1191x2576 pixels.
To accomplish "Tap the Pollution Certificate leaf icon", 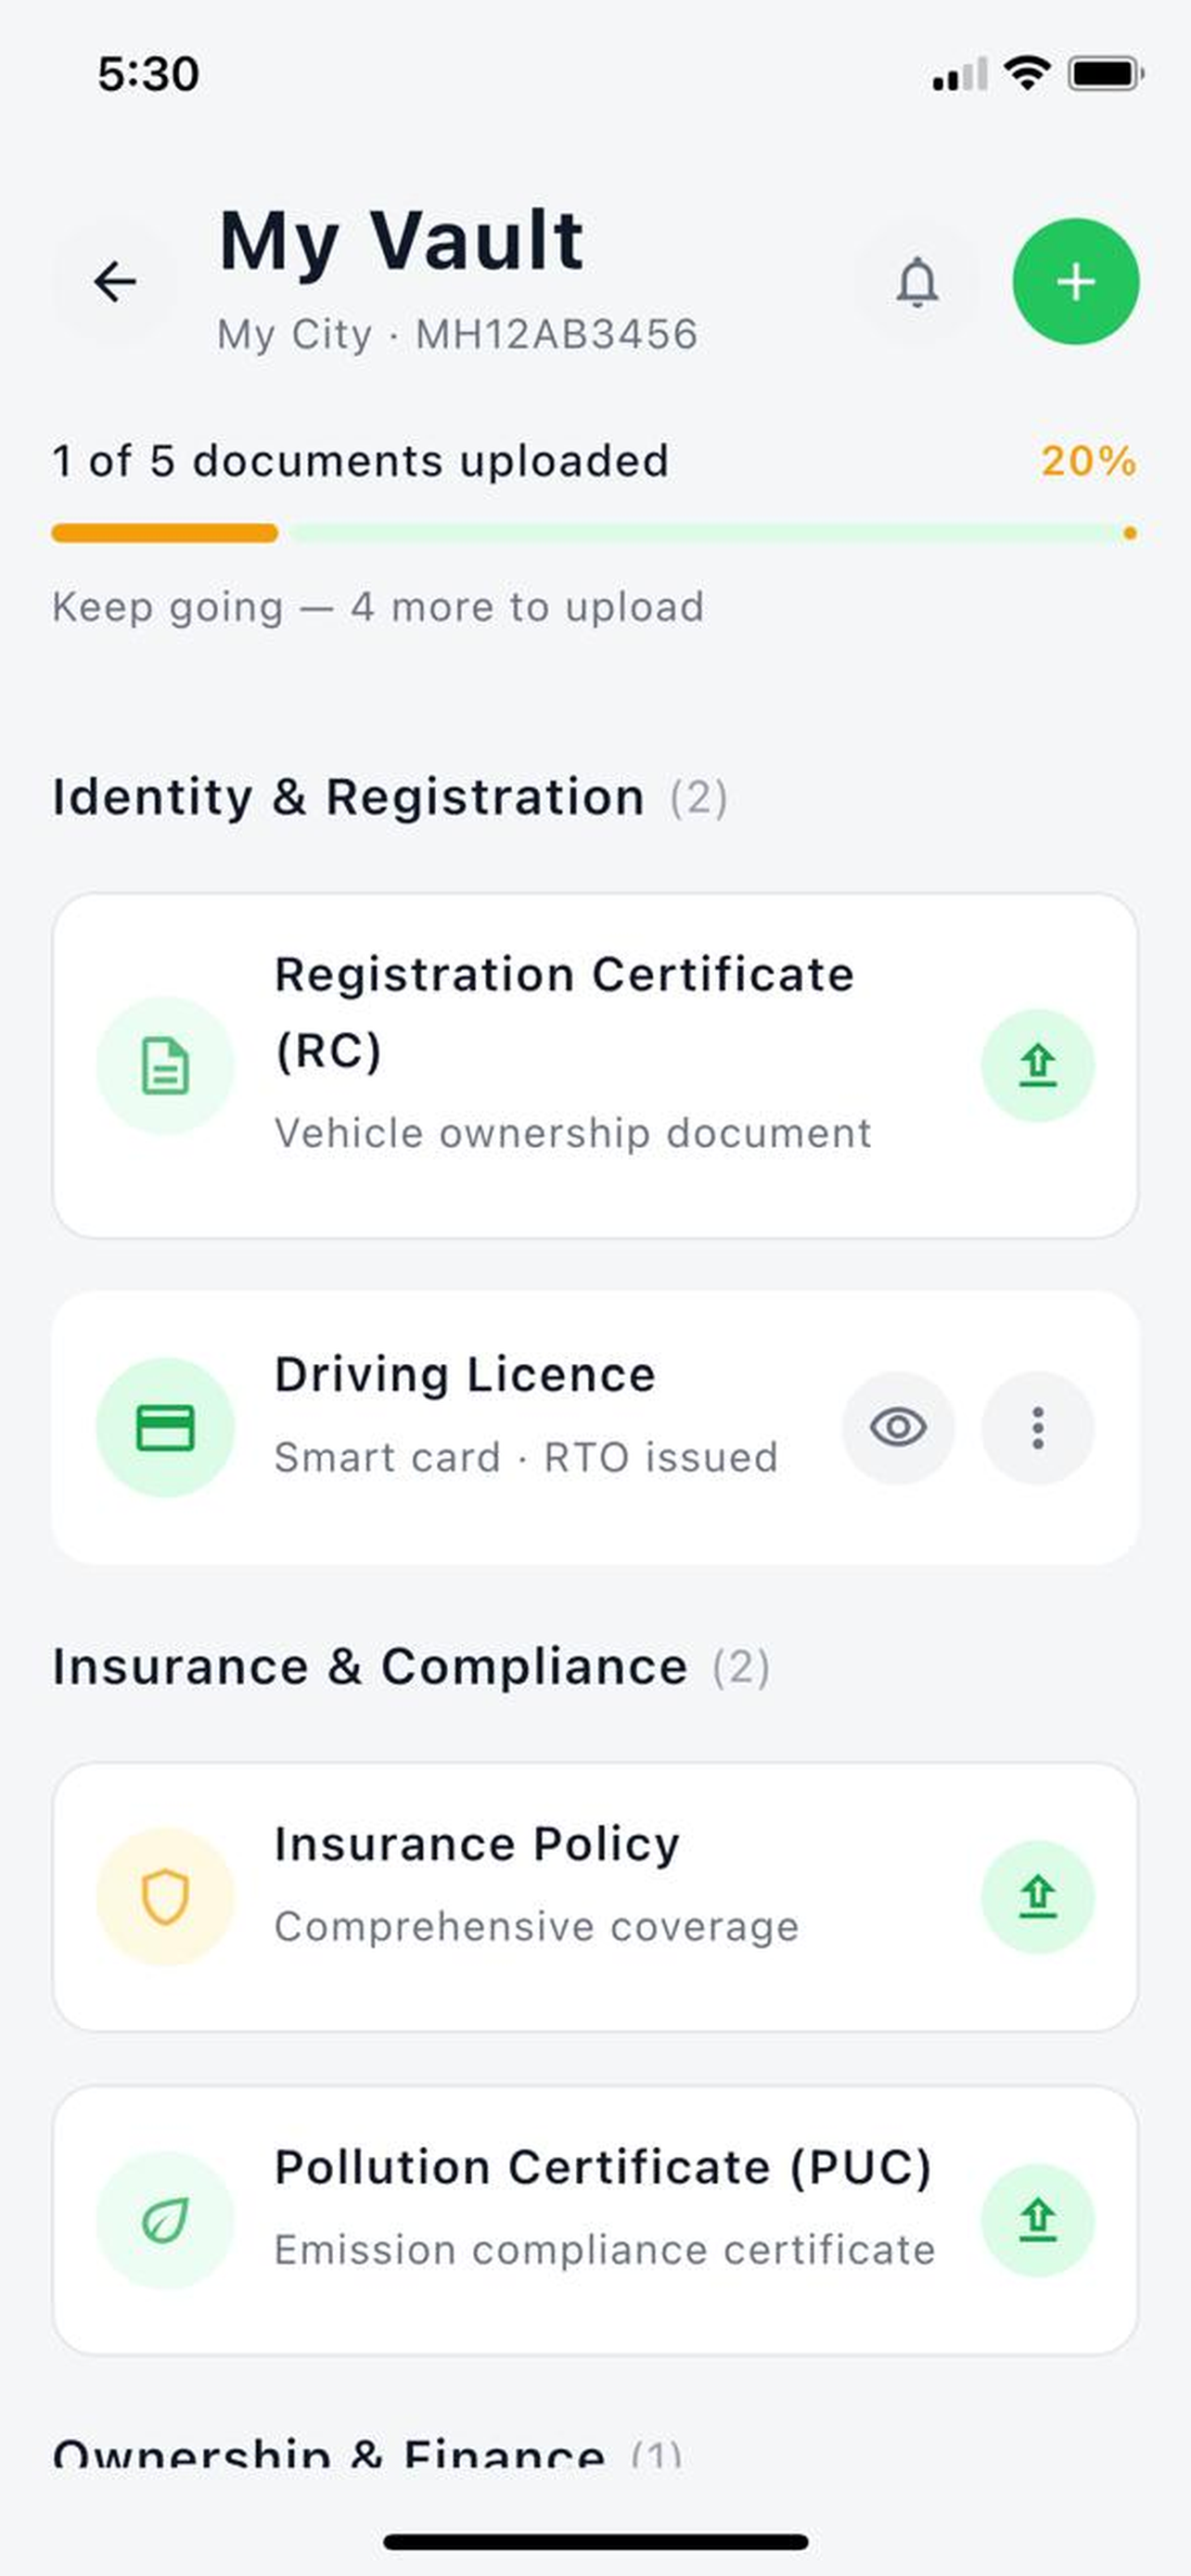I will [x=165, y=2220].
